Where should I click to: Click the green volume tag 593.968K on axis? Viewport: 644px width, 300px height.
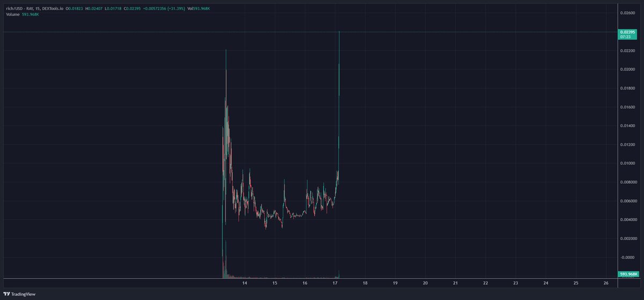[x=628, y=274]
